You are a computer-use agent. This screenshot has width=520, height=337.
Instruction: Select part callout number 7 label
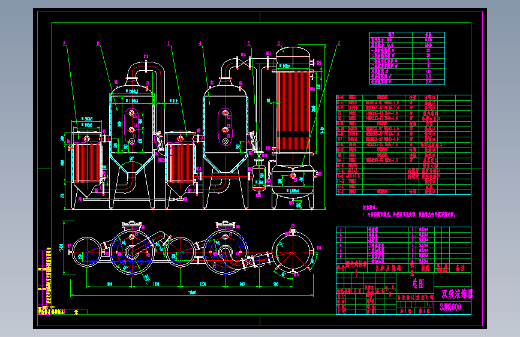(339, 43)
